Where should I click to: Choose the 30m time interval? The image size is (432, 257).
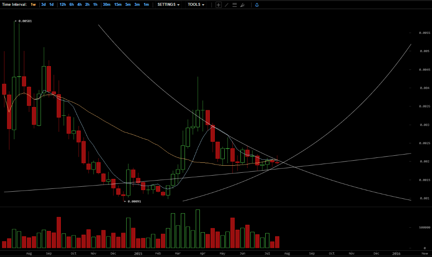pyautogui.click(x=107, y=5)
